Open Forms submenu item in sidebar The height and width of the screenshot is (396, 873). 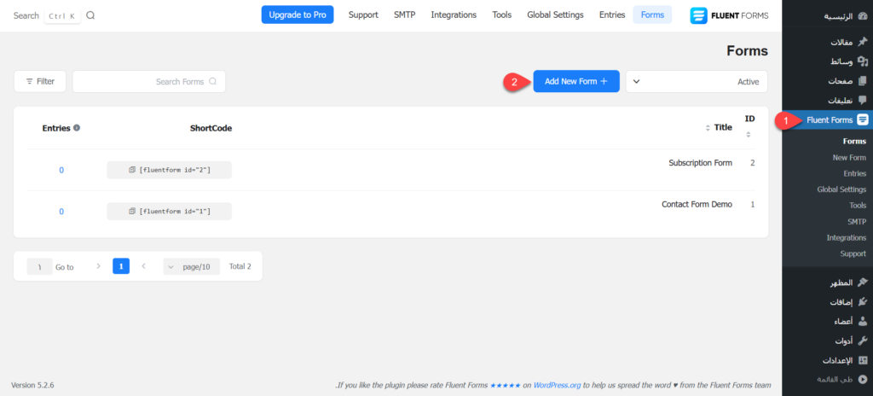pos(854,141)
